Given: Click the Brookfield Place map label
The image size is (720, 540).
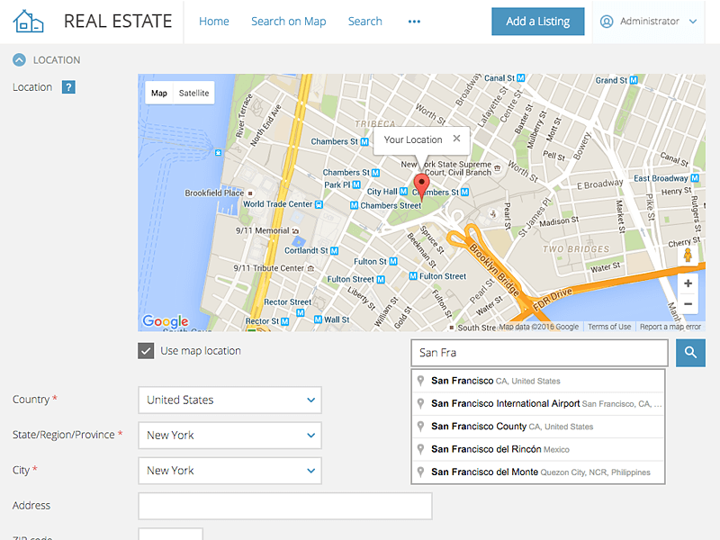Looking at the screenshot, I should point(214,193).
